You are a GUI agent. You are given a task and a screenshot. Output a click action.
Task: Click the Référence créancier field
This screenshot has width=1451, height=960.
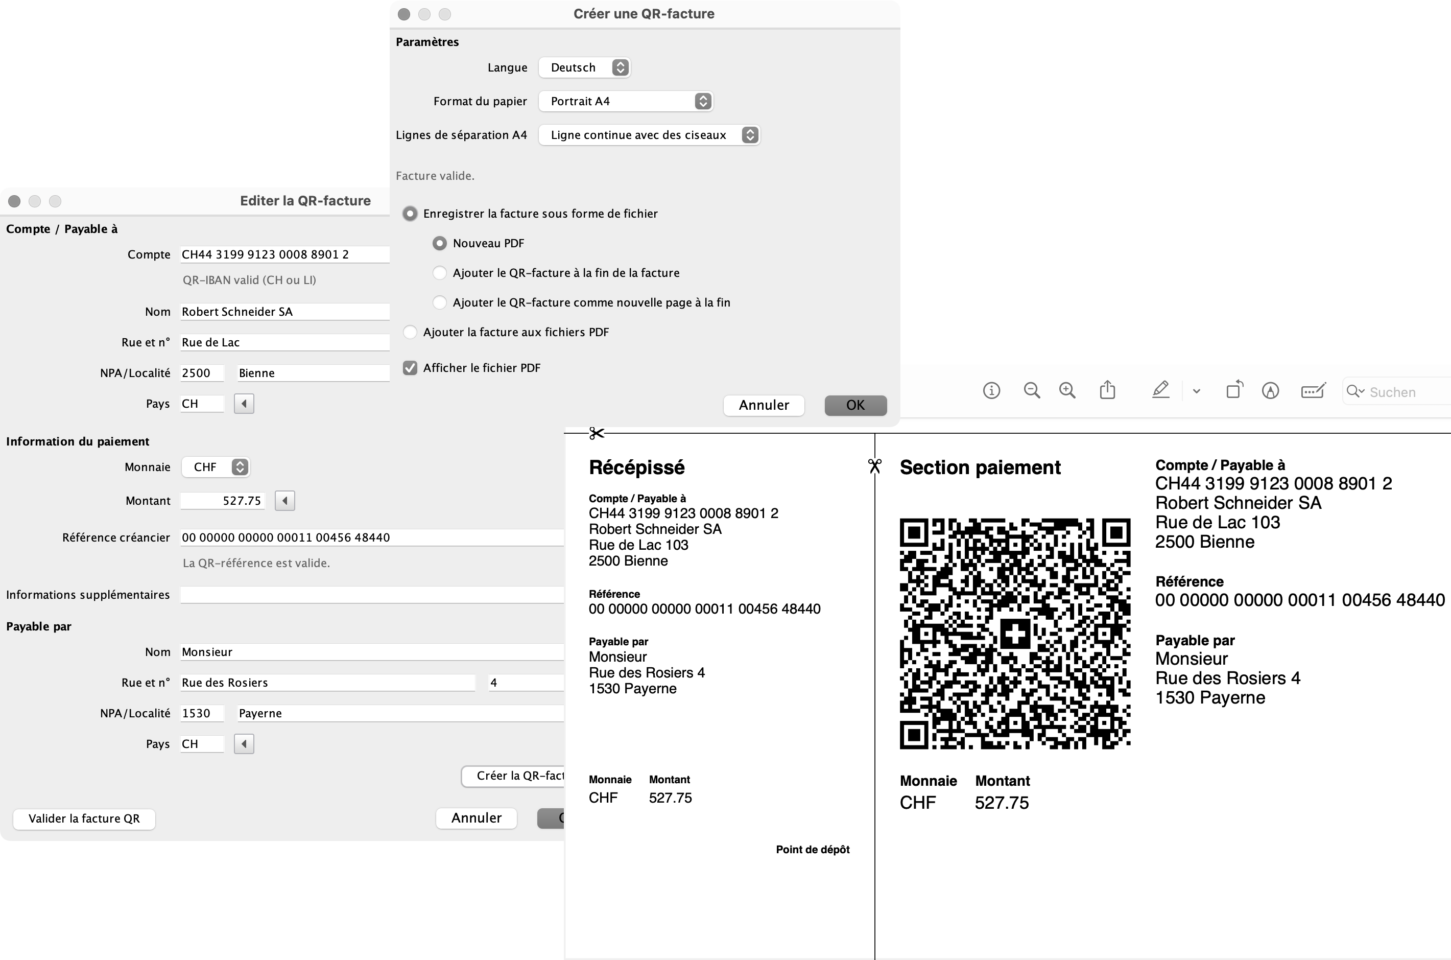point(371,537)
